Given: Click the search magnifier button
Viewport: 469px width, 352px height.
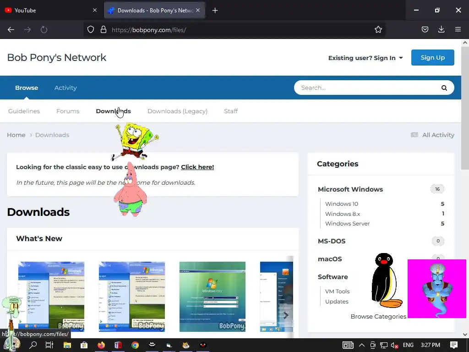Looking at the screenshot, I should coord(444,88).
